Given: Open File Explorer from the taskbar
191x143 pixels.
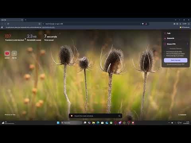Looking at the screenshot, I should point(94,123).
